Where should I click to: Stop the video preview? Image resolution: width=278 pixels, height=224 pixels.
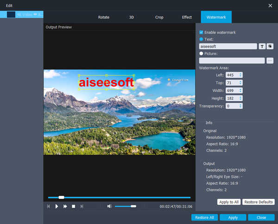pyautogui.click(x=73, y=206)
